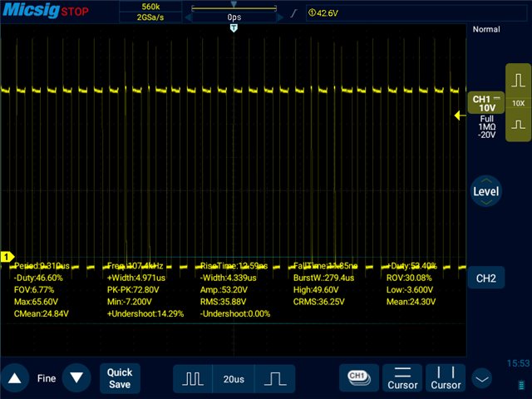
Task: Select the Min -7.200V measurement
Action: tap(130, 302)
